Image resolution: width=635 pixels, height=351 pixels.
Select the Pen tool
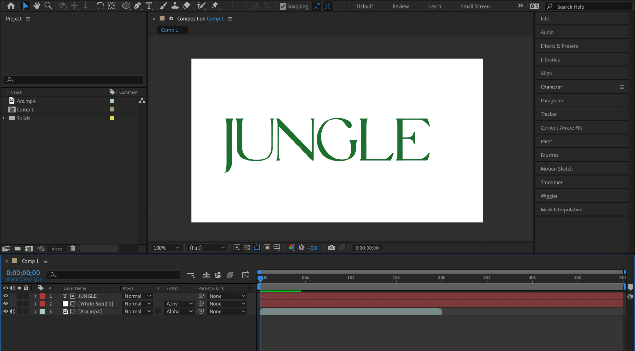(x=138, y=5)
